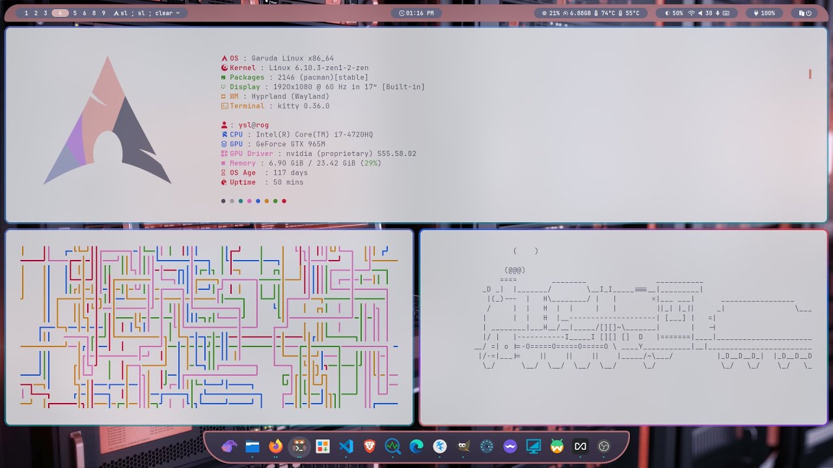Switch to workspace 3
The width and height of the screenshot is (833, 468).
[x=45, y=13]
